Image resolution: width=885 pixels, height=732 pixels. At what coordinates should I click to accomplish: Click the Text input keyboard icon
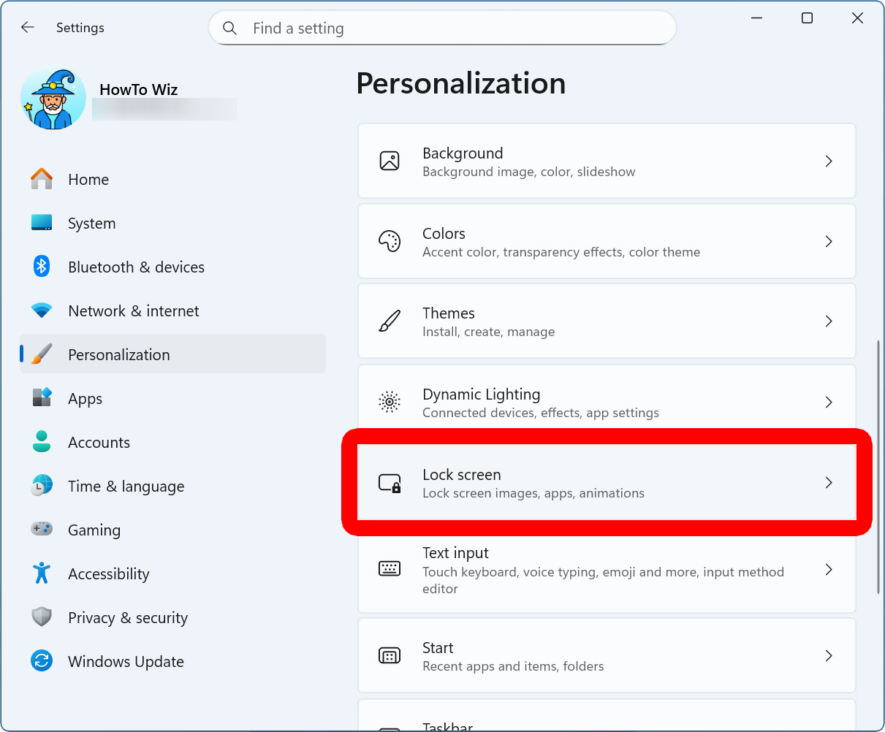390,568
